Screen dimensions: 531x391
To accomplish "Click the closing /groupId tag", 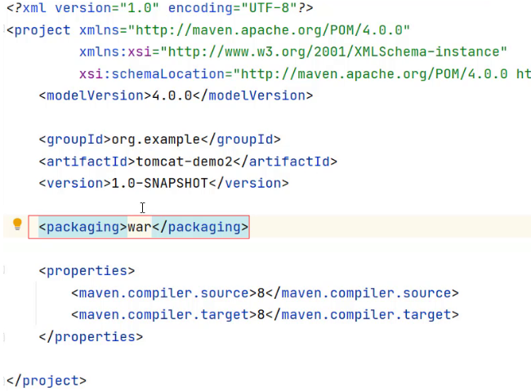I will click(x=241, y=140).
